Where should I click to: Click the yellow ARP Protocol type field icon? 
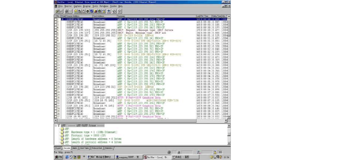pyautogui.click(x=62, y=135)
